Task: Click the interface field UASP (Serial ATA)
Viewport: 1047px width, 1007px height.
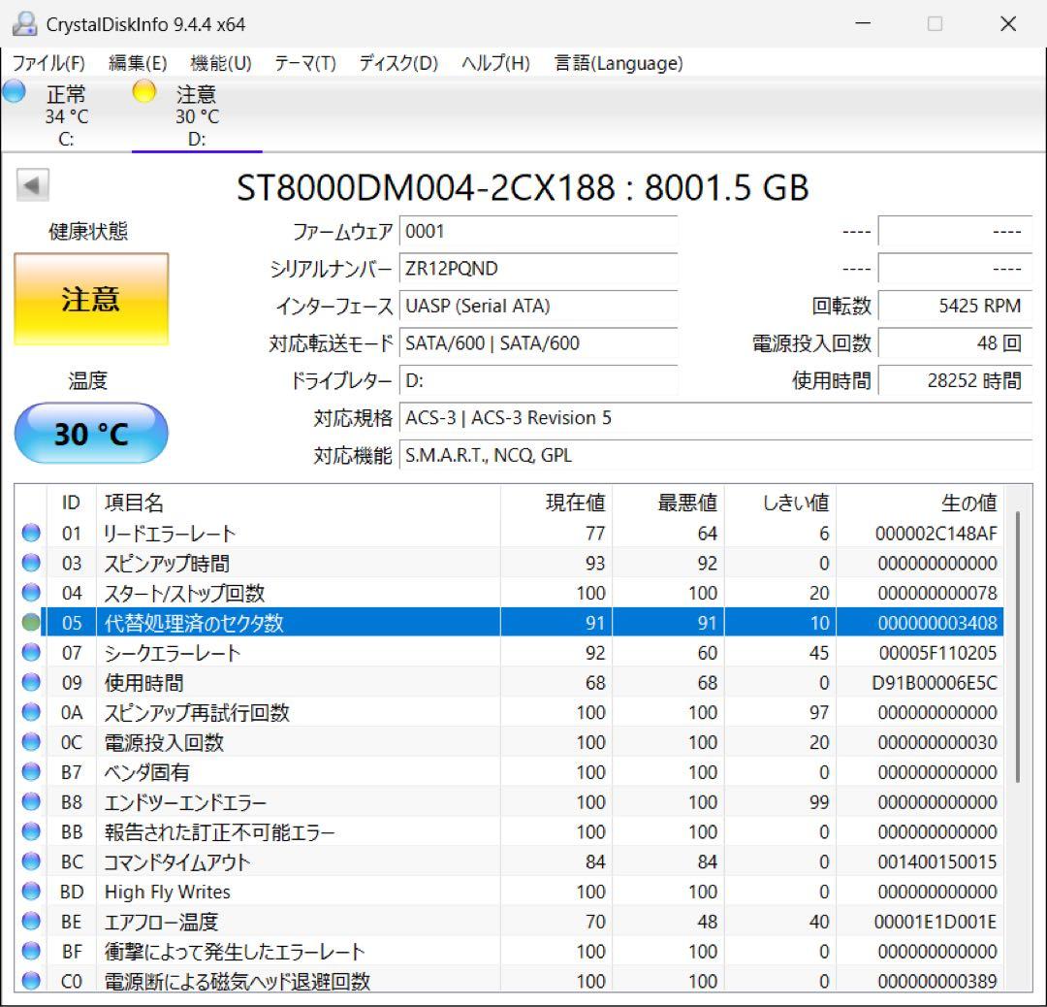Action: 538,306
